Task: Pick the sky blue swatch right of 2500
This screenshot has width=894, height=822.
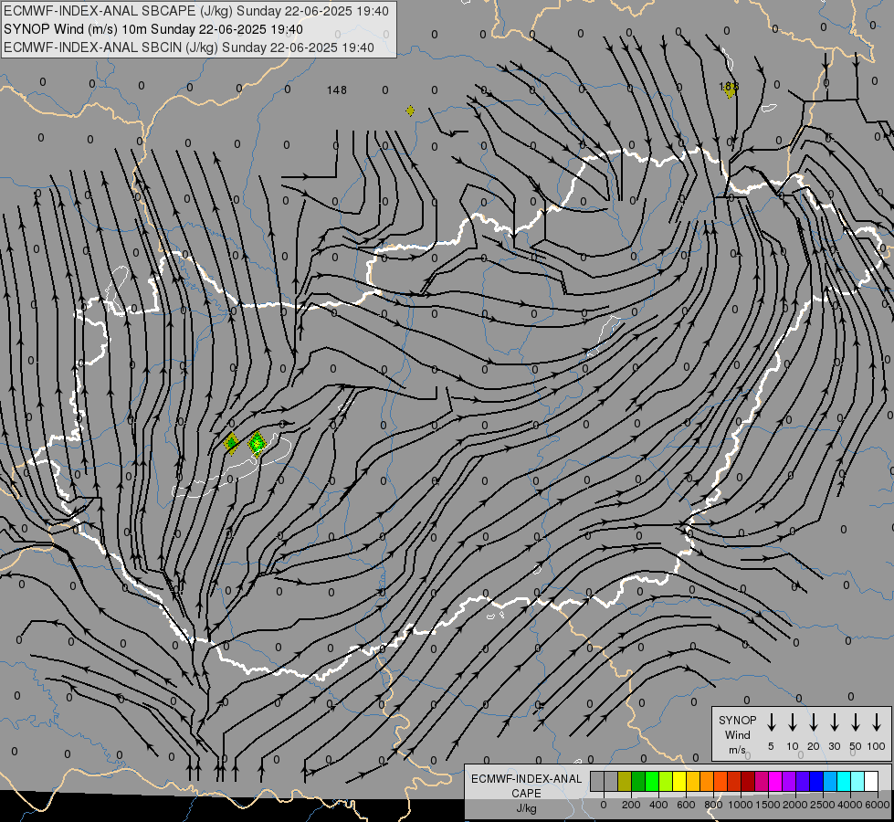Action: [x=831, y=781]
